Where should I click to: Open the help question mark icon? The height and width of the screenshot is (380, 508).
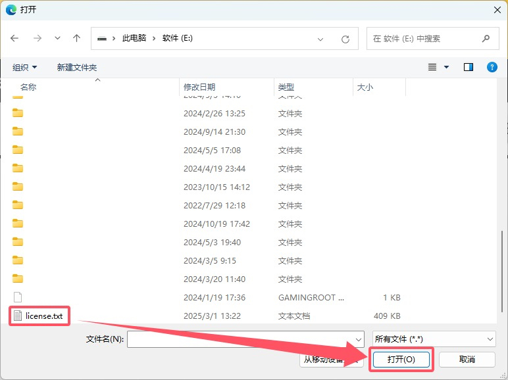pos(492,67)
